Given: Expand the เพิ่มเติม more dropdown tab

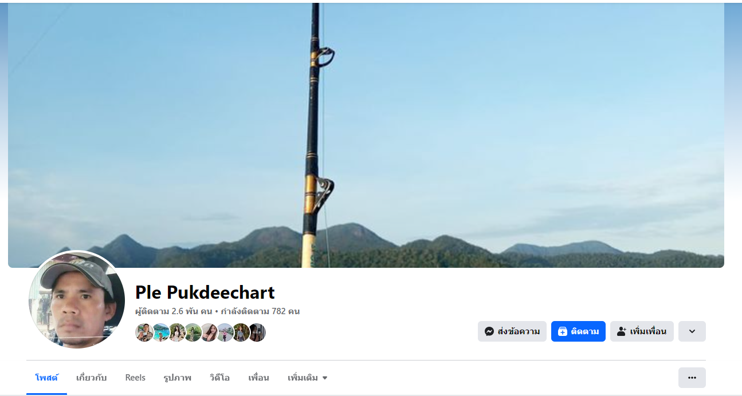Looking at the screenshot, I should tap(308, 378).
